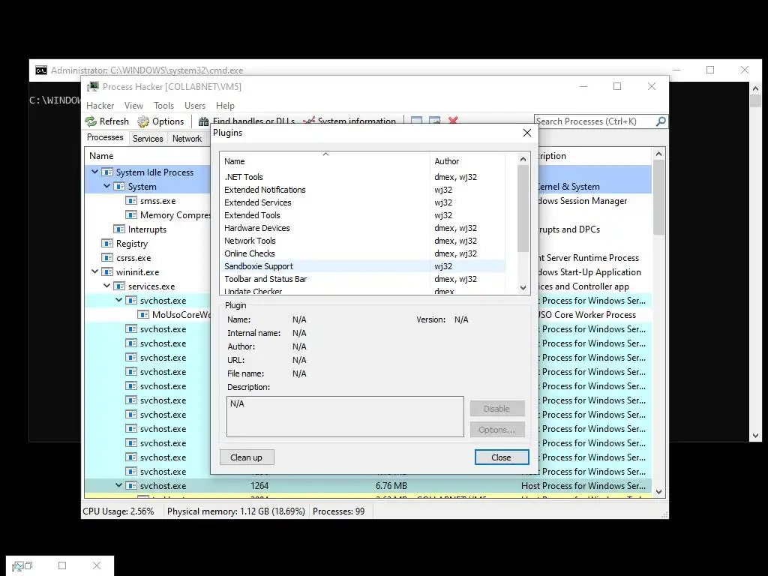The width and height of the screenshot is (768, 576).
Task: Collapse the System process node
Action: 106,186
